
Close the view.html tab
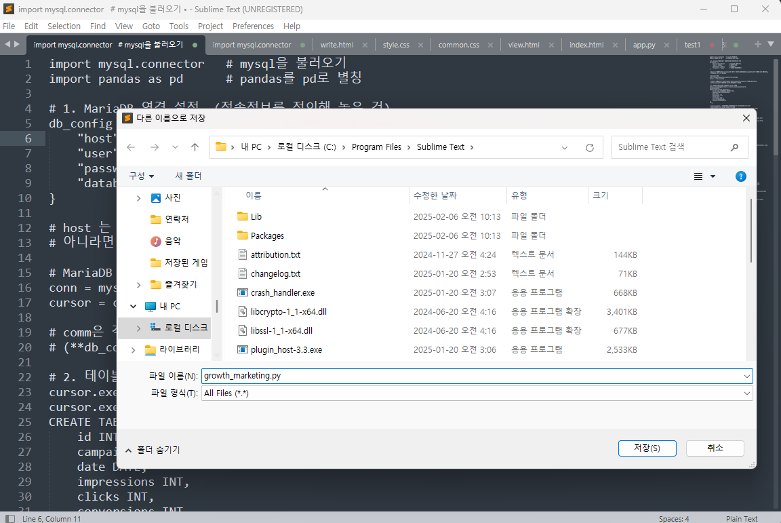pyautogui.click(x=551, y=45)
